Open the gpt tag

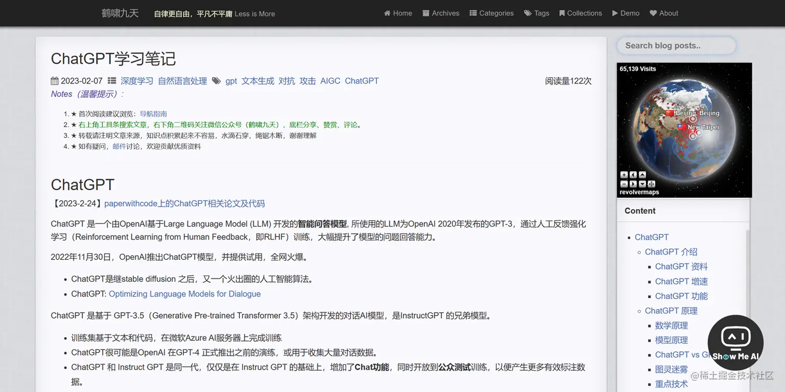pyautogui.click(x=231, y=81)
